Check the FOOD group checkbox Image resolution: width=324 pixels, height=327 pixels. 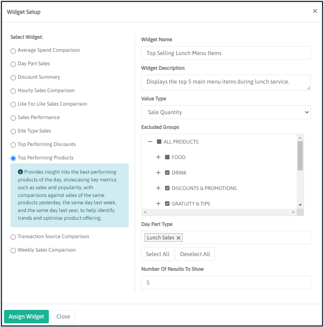(x=167, y=157)
